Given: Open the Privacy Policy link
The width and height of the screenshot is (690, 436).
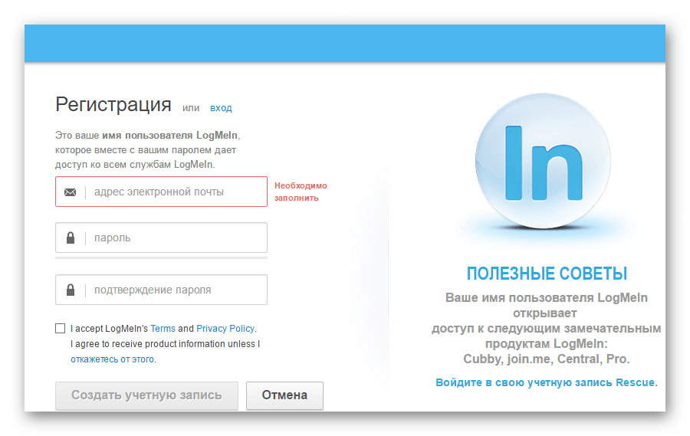Looking at the screenshot, I should (x=225, y=329).
